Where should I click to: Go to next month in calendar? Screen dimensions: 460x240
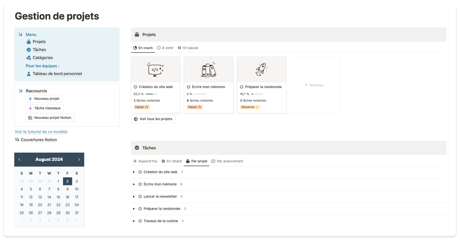tap(79, 160)
